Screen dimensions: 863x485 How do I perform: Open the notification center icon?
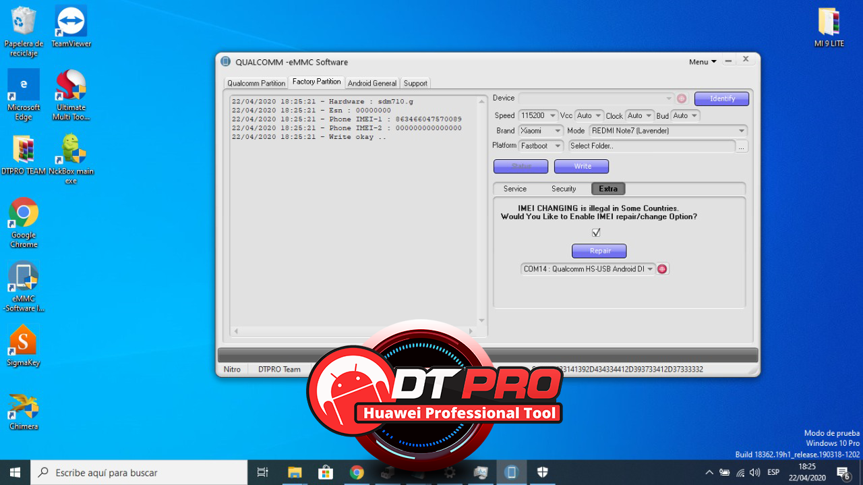tap(843, 472)
